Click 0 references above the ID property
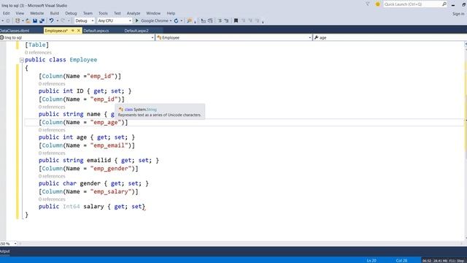This screenshot has width=467, height=263. [52, 84]
